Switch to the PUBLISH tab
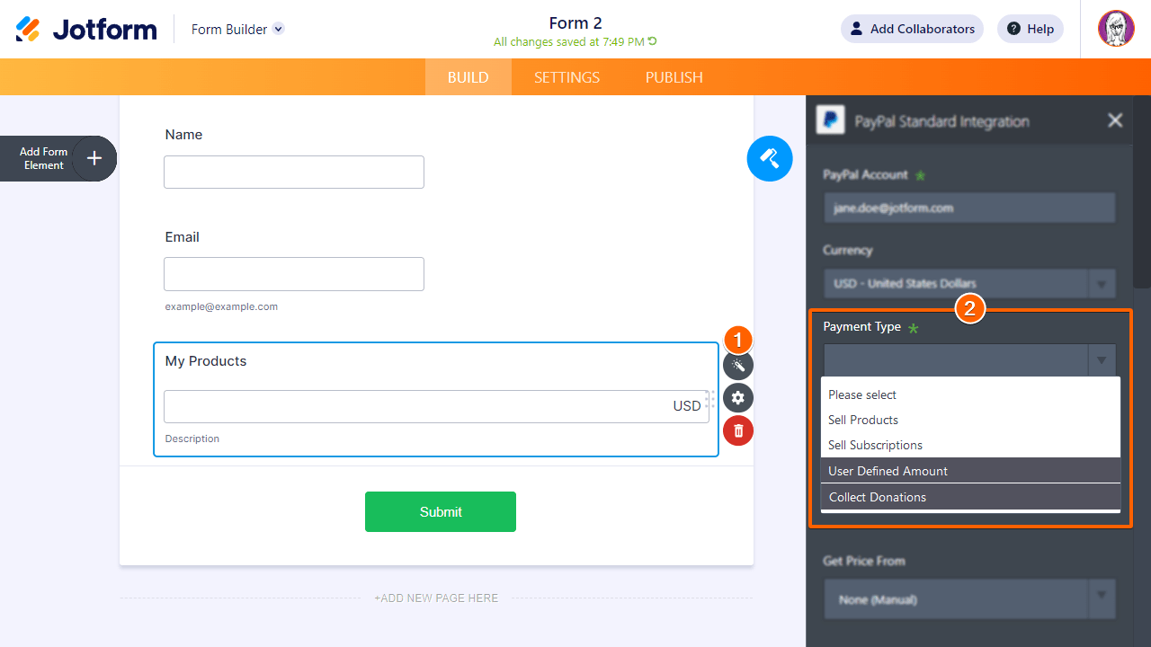This screenshot has width=1151, height=647. click(674, 77)
